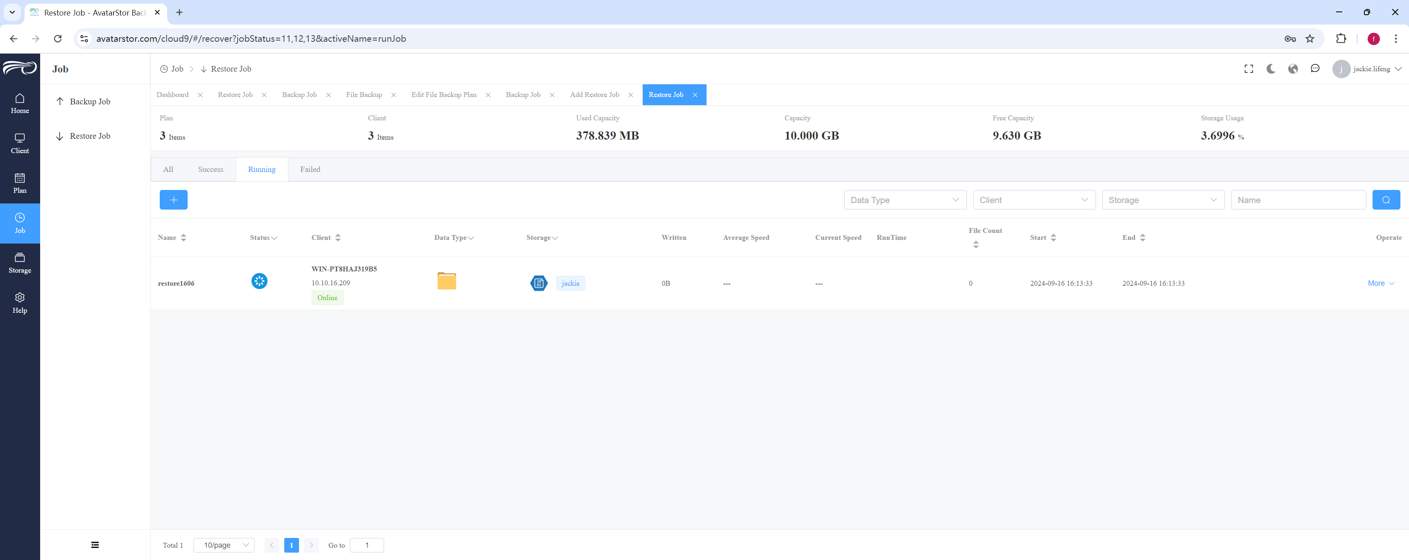Open the messages chat bubble icon
Image resolution: width=1409 pixels, height=560 pixels.
(x=1315, y=69)
